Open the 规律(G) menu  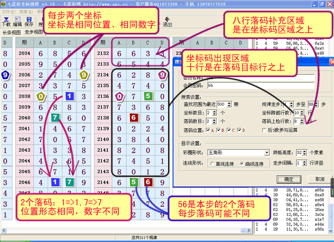(26, 12)
